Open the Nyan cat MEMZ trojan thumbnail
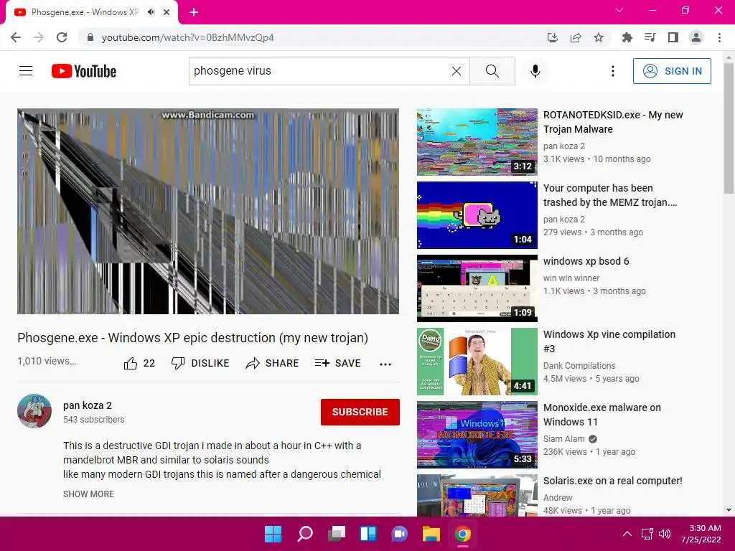Screen dimensions: 735x551 tap(477, 215)
